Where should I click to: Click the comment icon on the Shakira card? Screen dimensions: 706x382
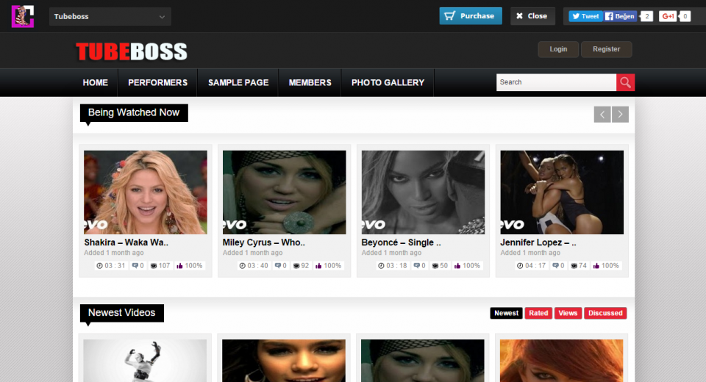click(135, 266)
